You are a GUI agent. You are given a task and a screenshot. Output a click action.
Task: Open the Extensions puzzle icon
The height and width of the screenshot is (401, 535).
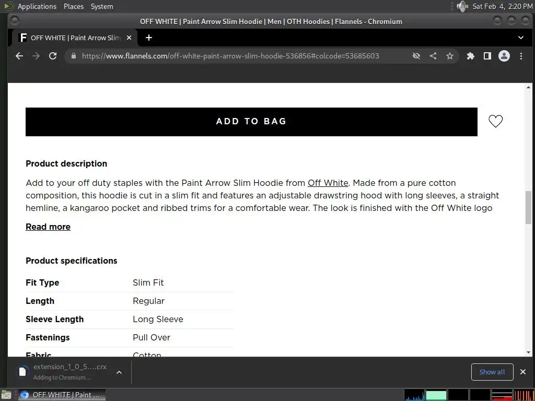(471, 56)
